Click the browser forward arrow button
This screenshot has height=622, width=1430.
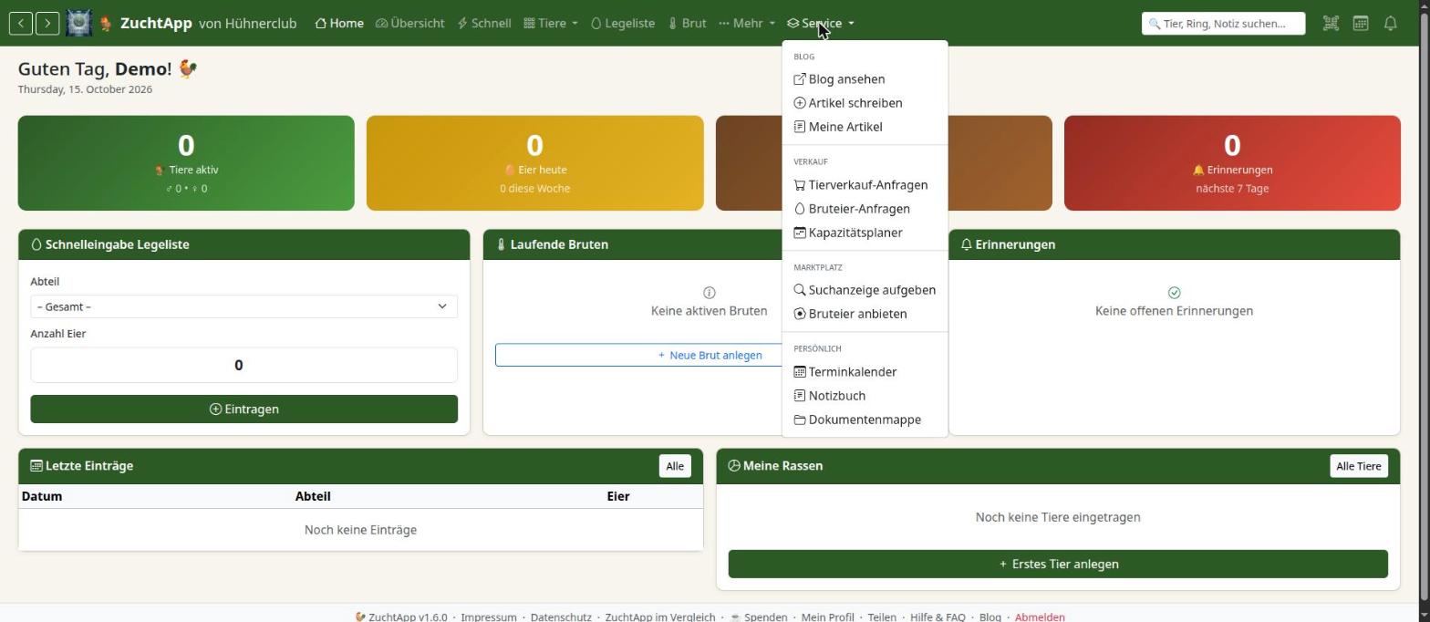tap(47, 23)
